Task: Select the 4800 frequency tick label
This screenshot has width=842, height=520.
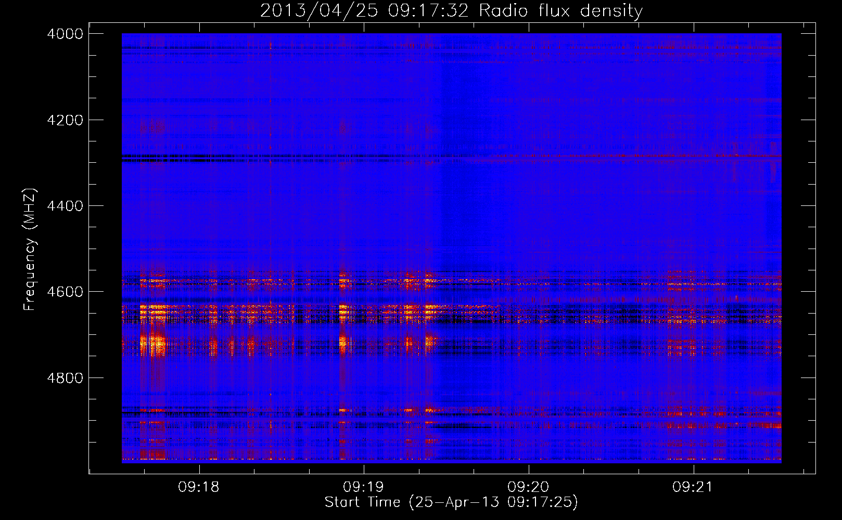Action: 65,378
